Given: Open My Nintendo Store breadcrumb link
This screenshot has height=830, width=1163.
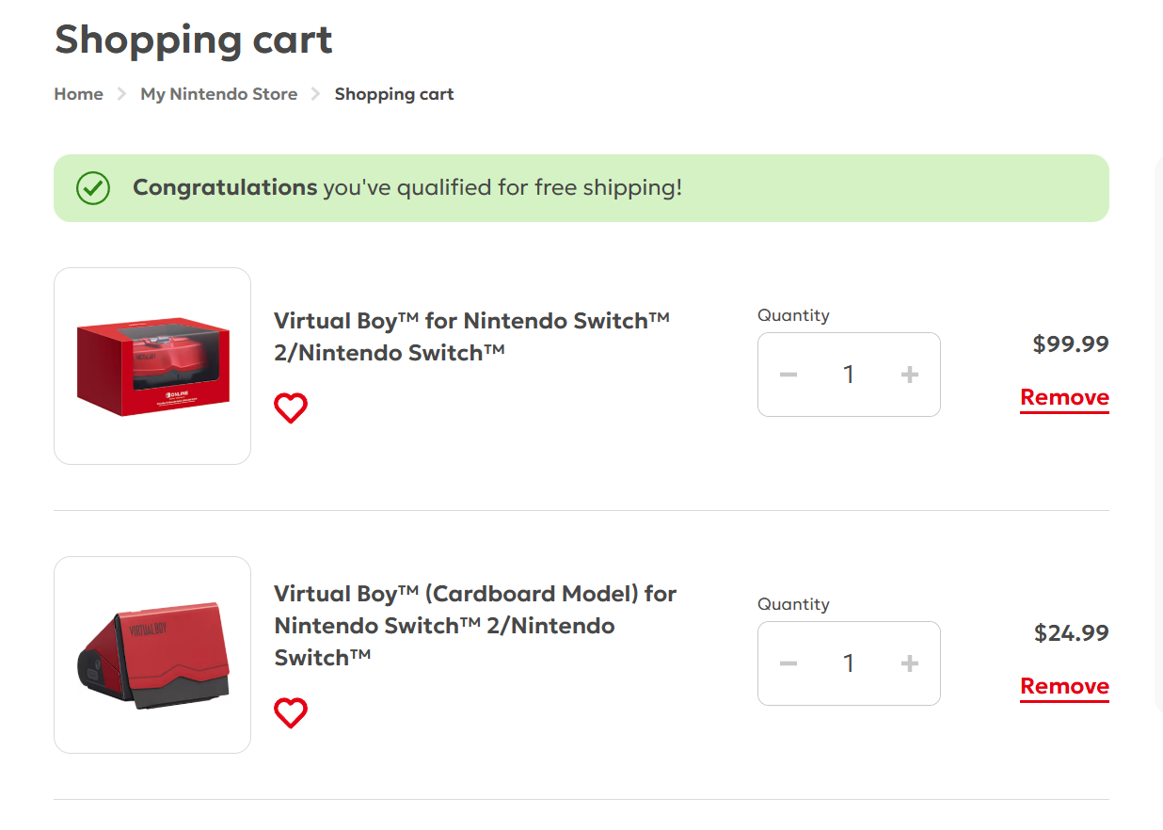Looking at the screenshot, I should [218, 94].
